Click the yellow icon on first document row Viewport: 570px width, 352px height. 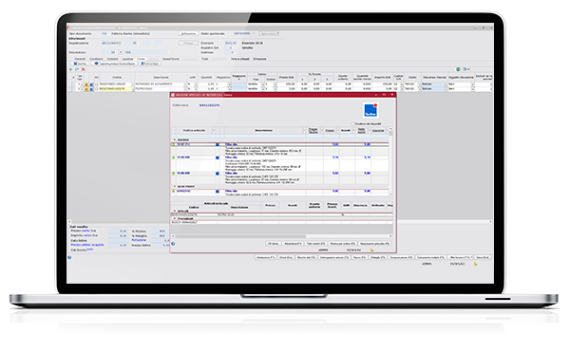coord(86,84)
